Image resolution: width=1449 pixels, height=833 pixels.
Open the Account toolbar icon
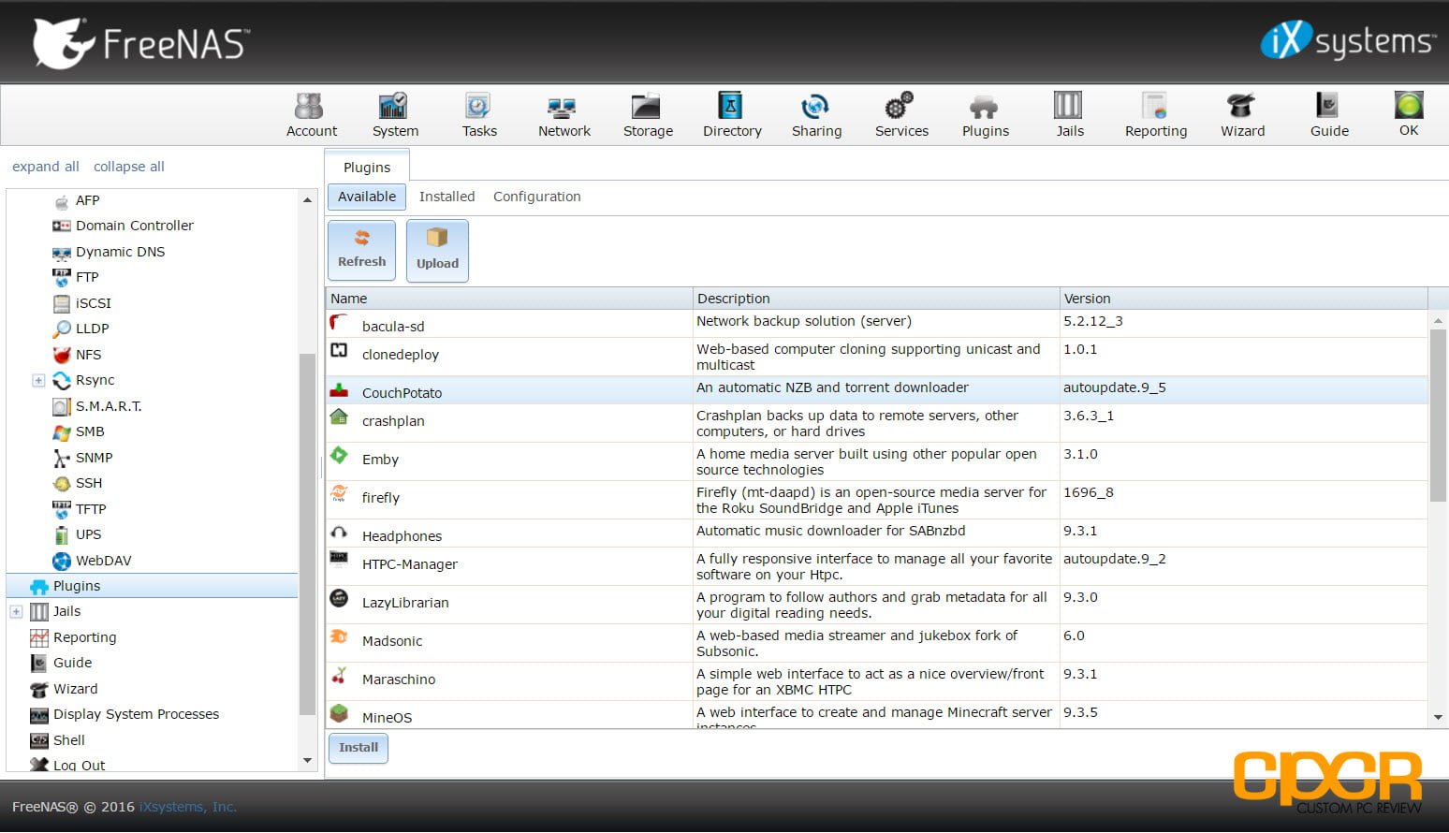(312, 115)
